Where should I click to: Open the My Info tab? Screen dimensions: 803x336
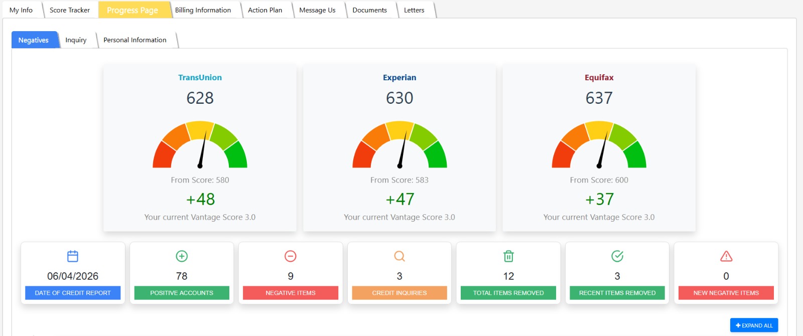[x=21, y=10]
